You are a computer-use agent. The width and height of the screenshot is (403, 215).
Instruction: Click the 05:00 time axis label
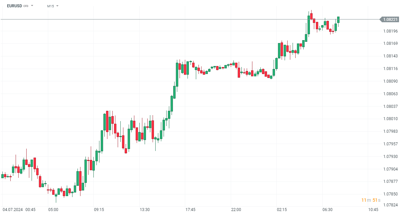point(53,210)
